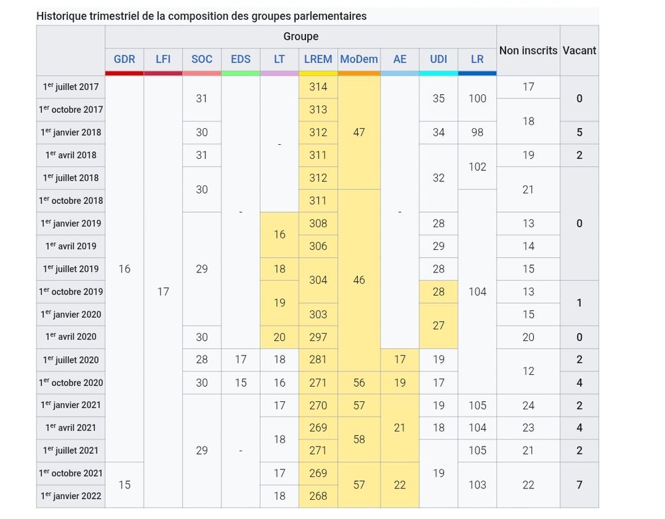
Task: Click the LR cell showing 102
Action: pyautogui.click(x=477, y=167)
